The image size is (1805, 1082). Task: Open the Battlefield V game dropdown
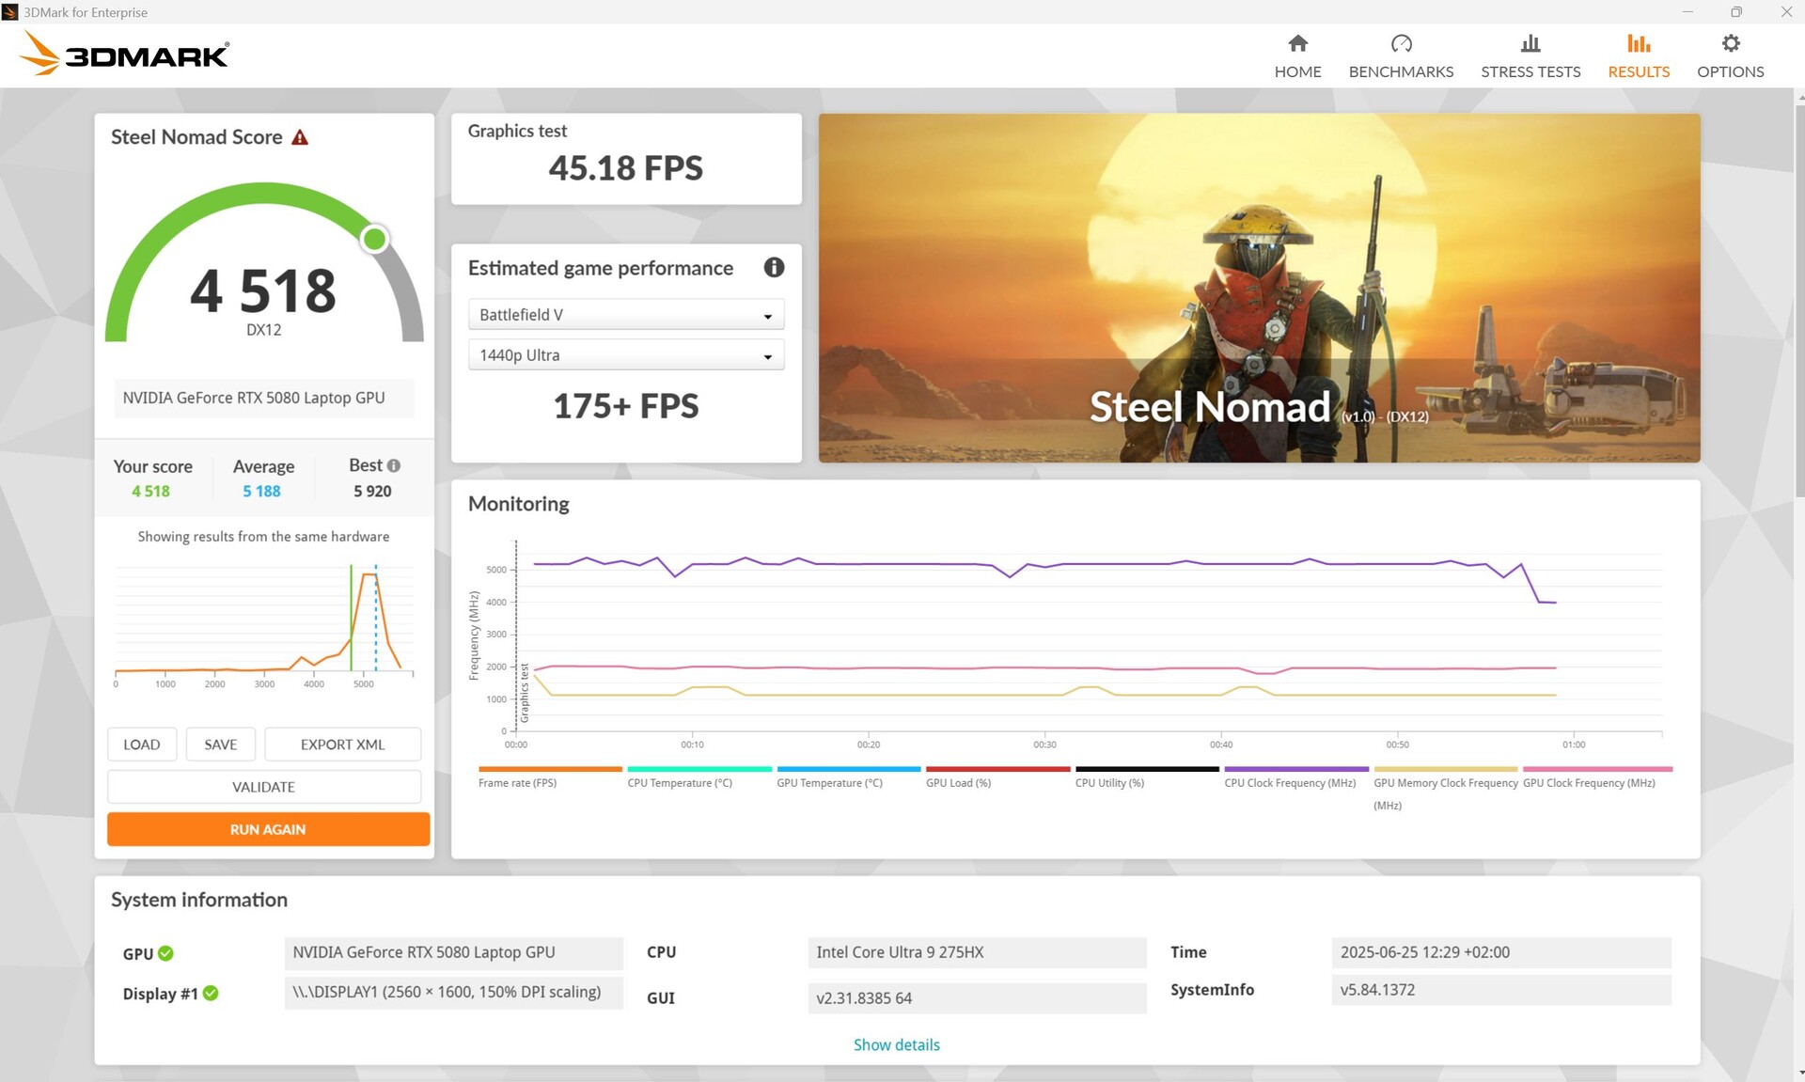pos(625,315)
